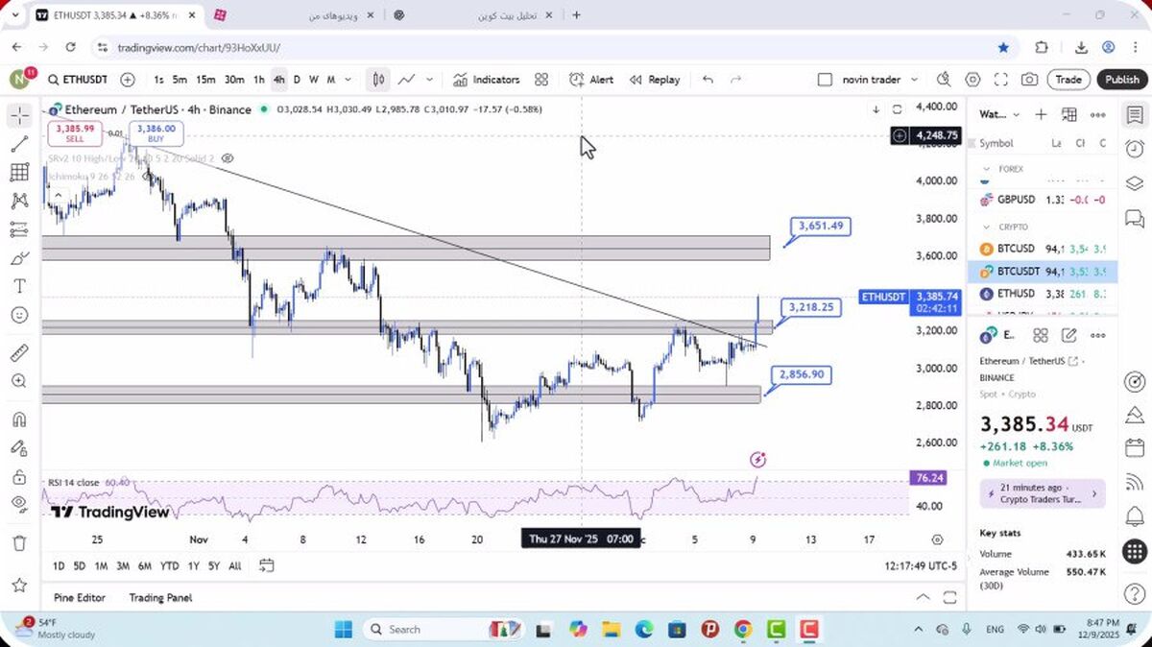
Task: Select GBPUSD in the watchlist
Action: pyautogui.click(x=1044, y=200)
